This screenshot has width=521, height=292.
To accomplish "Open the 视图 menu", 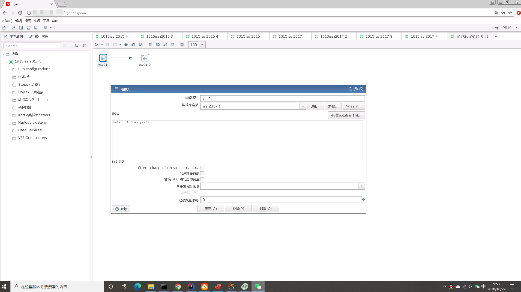I will (28, 21).
